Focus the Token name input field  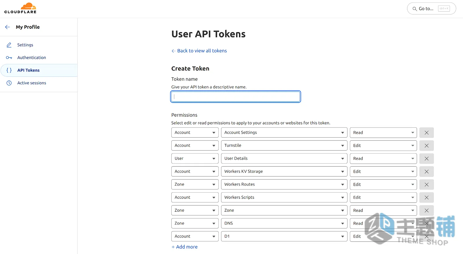click(x=236, y=96)
